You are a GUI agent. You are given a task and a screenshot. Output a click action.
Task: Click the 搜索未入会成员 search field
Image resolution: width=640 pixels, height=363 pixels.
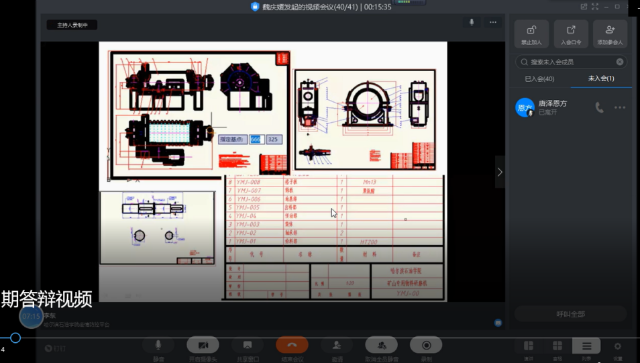570,62
